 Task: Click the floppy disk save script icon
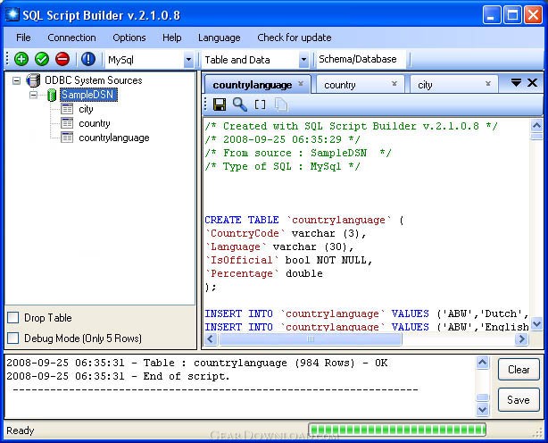pyautogui.click(x=220, y=104)
